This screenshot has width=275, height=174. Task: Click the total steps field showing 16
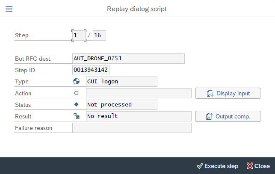click(x=99, y=35)
